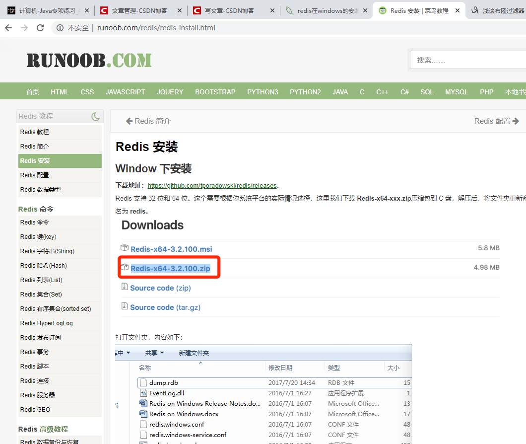Go to previous chapter Redis 简介

tap(148, 121)
